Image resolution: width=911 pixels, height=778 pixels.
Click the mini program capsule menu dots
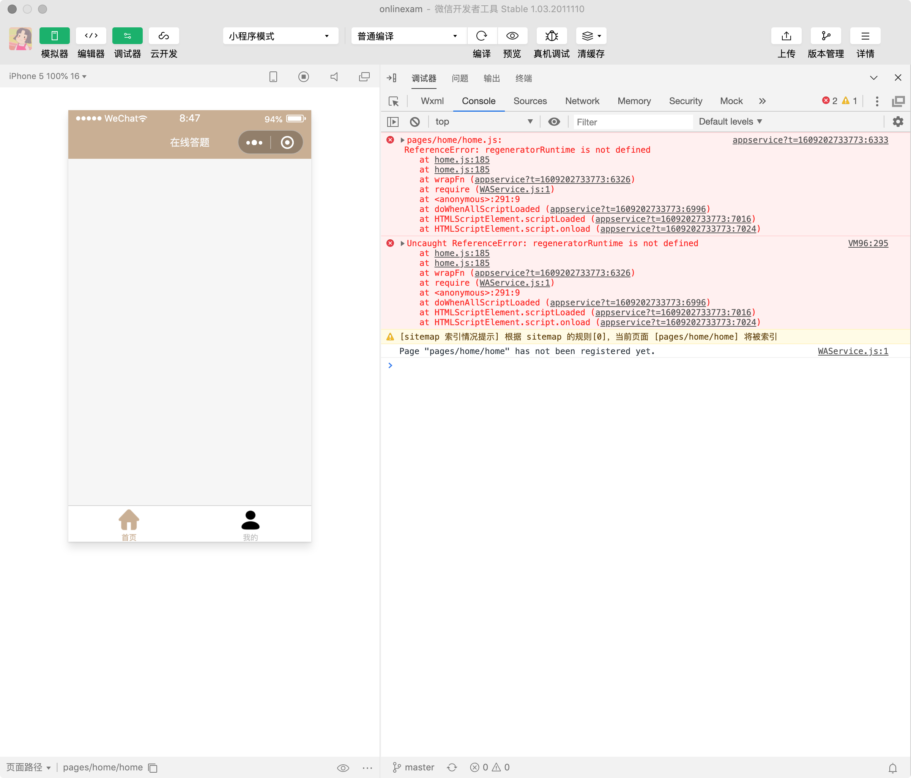point(254,142)
